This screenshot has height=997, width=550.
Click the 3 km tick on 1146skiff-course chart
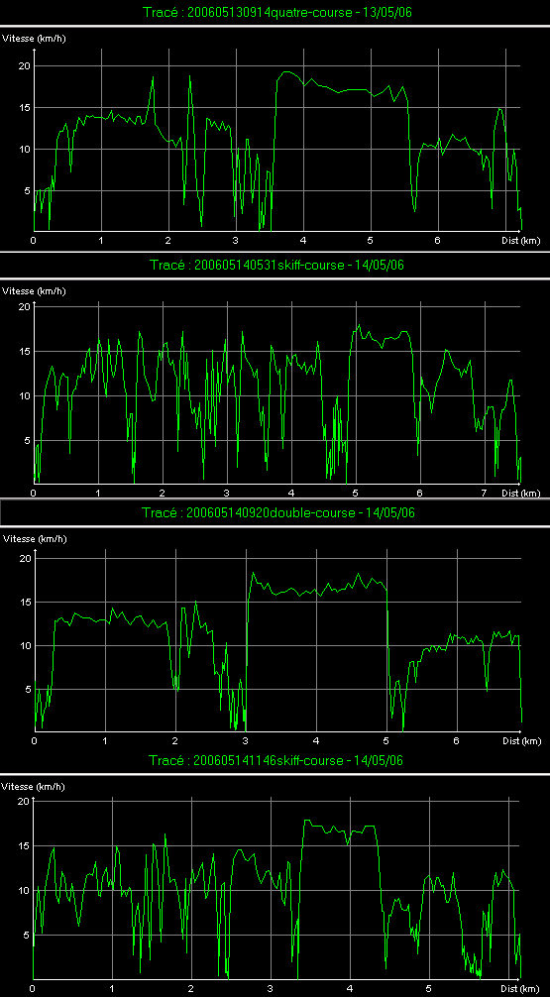point(271,989)
